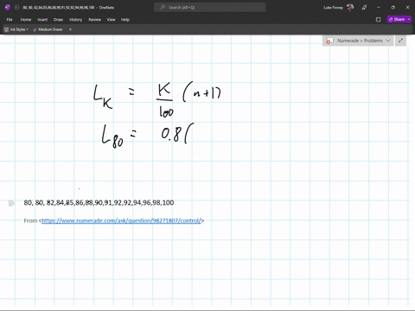This screenshot has width=415, height=311.
Task: Open the Help tab
Action: [x=125, y=20]
